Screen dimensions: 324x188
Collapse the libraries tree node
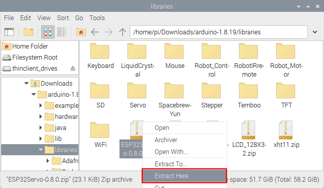click(x=41, y=150)
